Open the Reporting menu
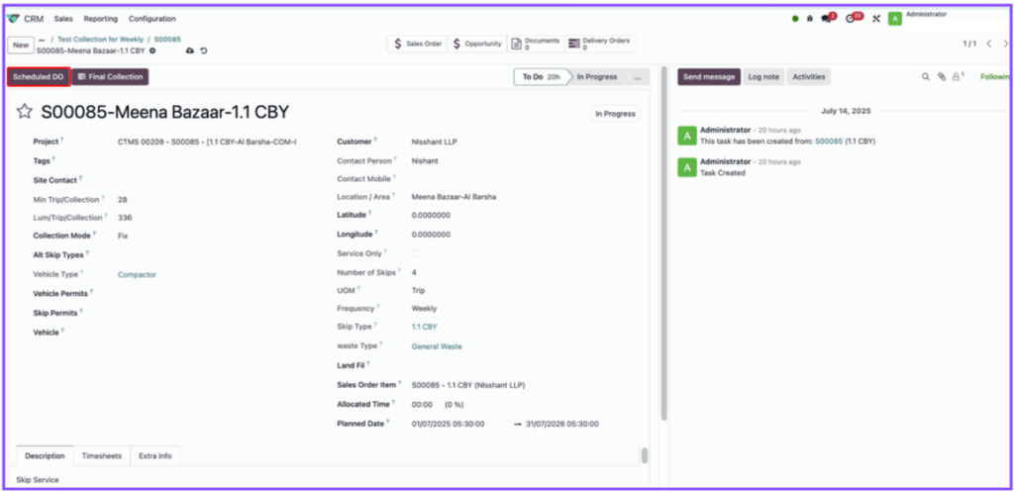Viewport: 1014px width, 492px height. 100,19
